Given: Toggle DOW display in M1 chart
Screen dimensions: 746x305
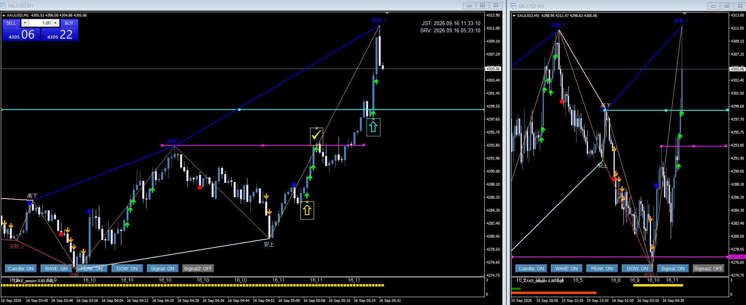Looking at the screenshot, I should 127,269.
